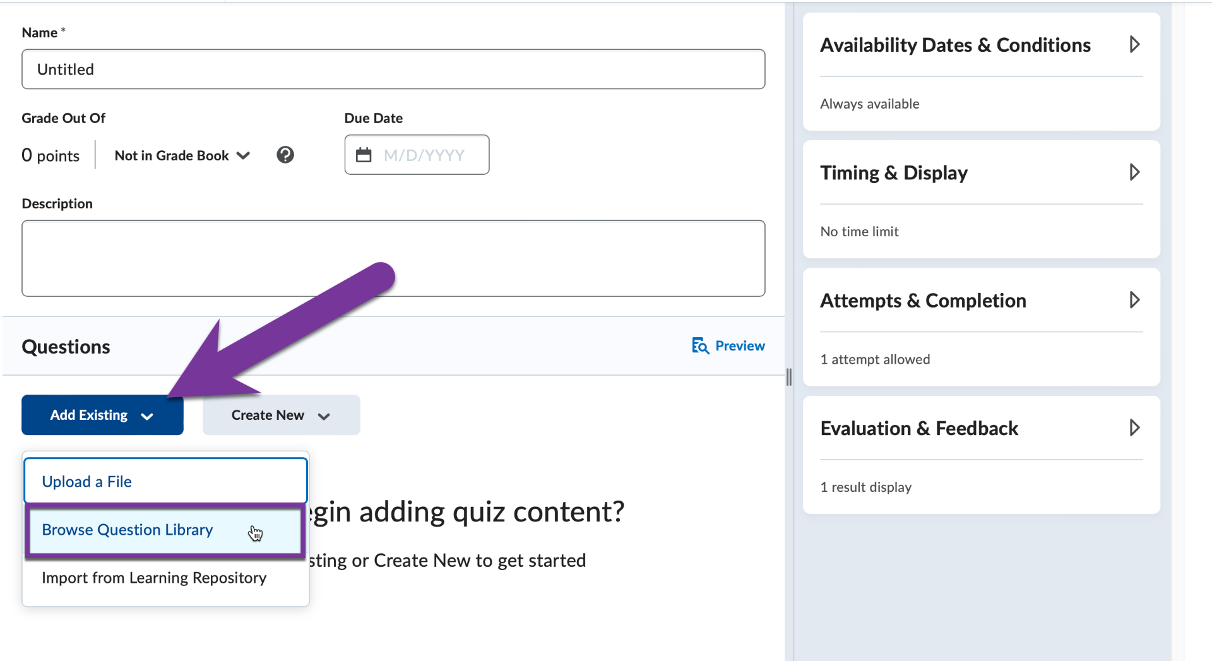Click the Preview link
Screen dimensions: 1212x661
[x=740, y=345]
